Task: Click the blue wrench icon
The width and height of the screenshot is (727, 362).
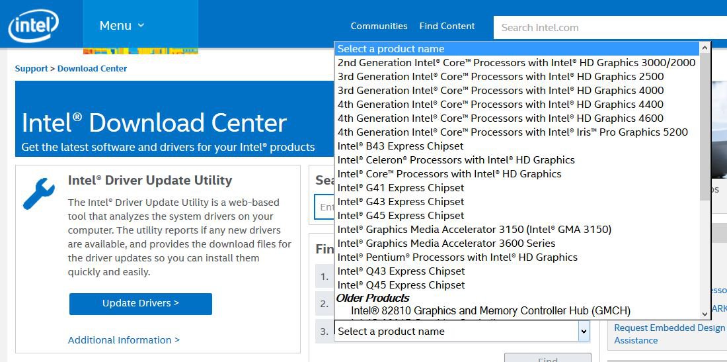Action: pyautogui.click(x=39, y=194)
